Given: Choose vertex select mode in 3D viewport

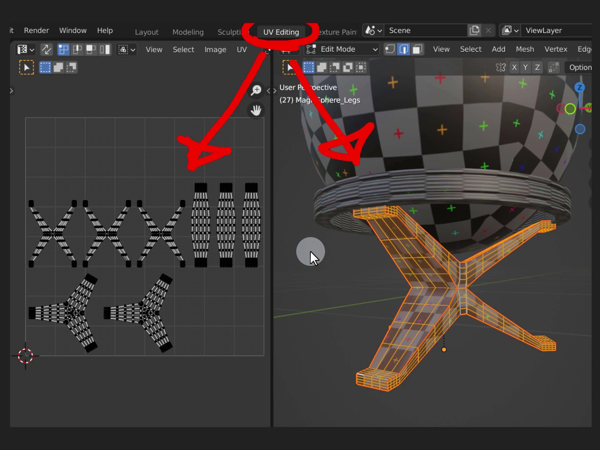Looking at the screenshot, I should click(x=390, y=49).
